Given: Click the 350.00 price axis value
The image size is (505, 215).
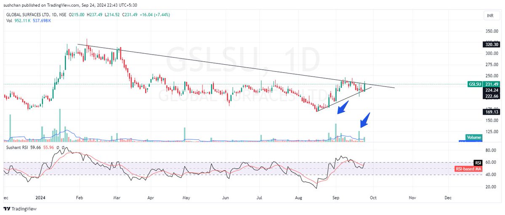Looking at the screenshot, I should click(x=492, y=31).
